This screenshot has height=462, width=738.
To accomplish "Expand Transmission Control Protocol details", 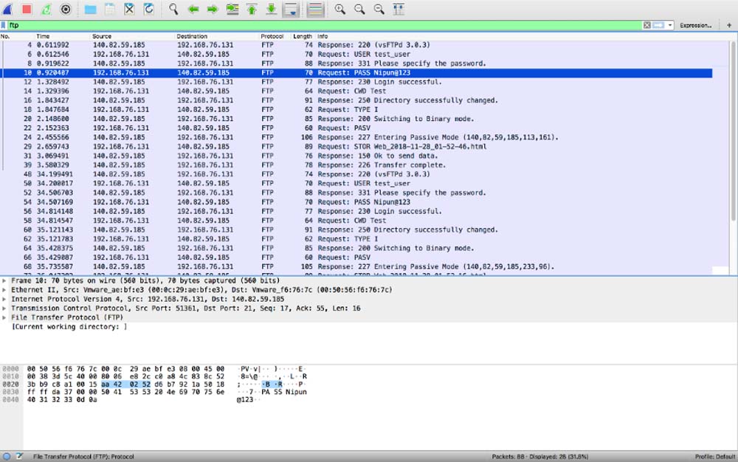I will (x=5, y=308).
